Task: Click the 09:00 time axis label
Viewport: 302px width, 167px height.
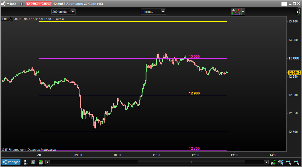Action: (x=78, y=155)
